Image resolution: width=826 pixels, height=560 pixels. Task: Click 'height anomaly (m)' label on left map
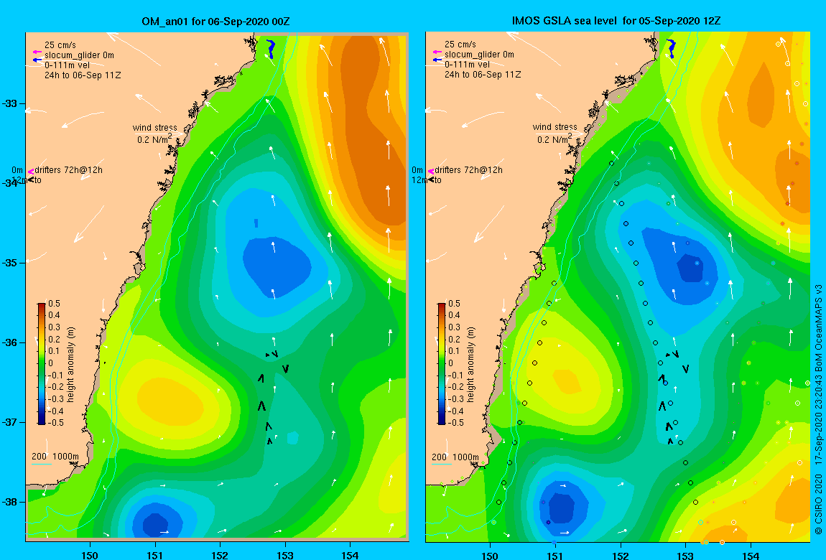(x=71, y=365)
